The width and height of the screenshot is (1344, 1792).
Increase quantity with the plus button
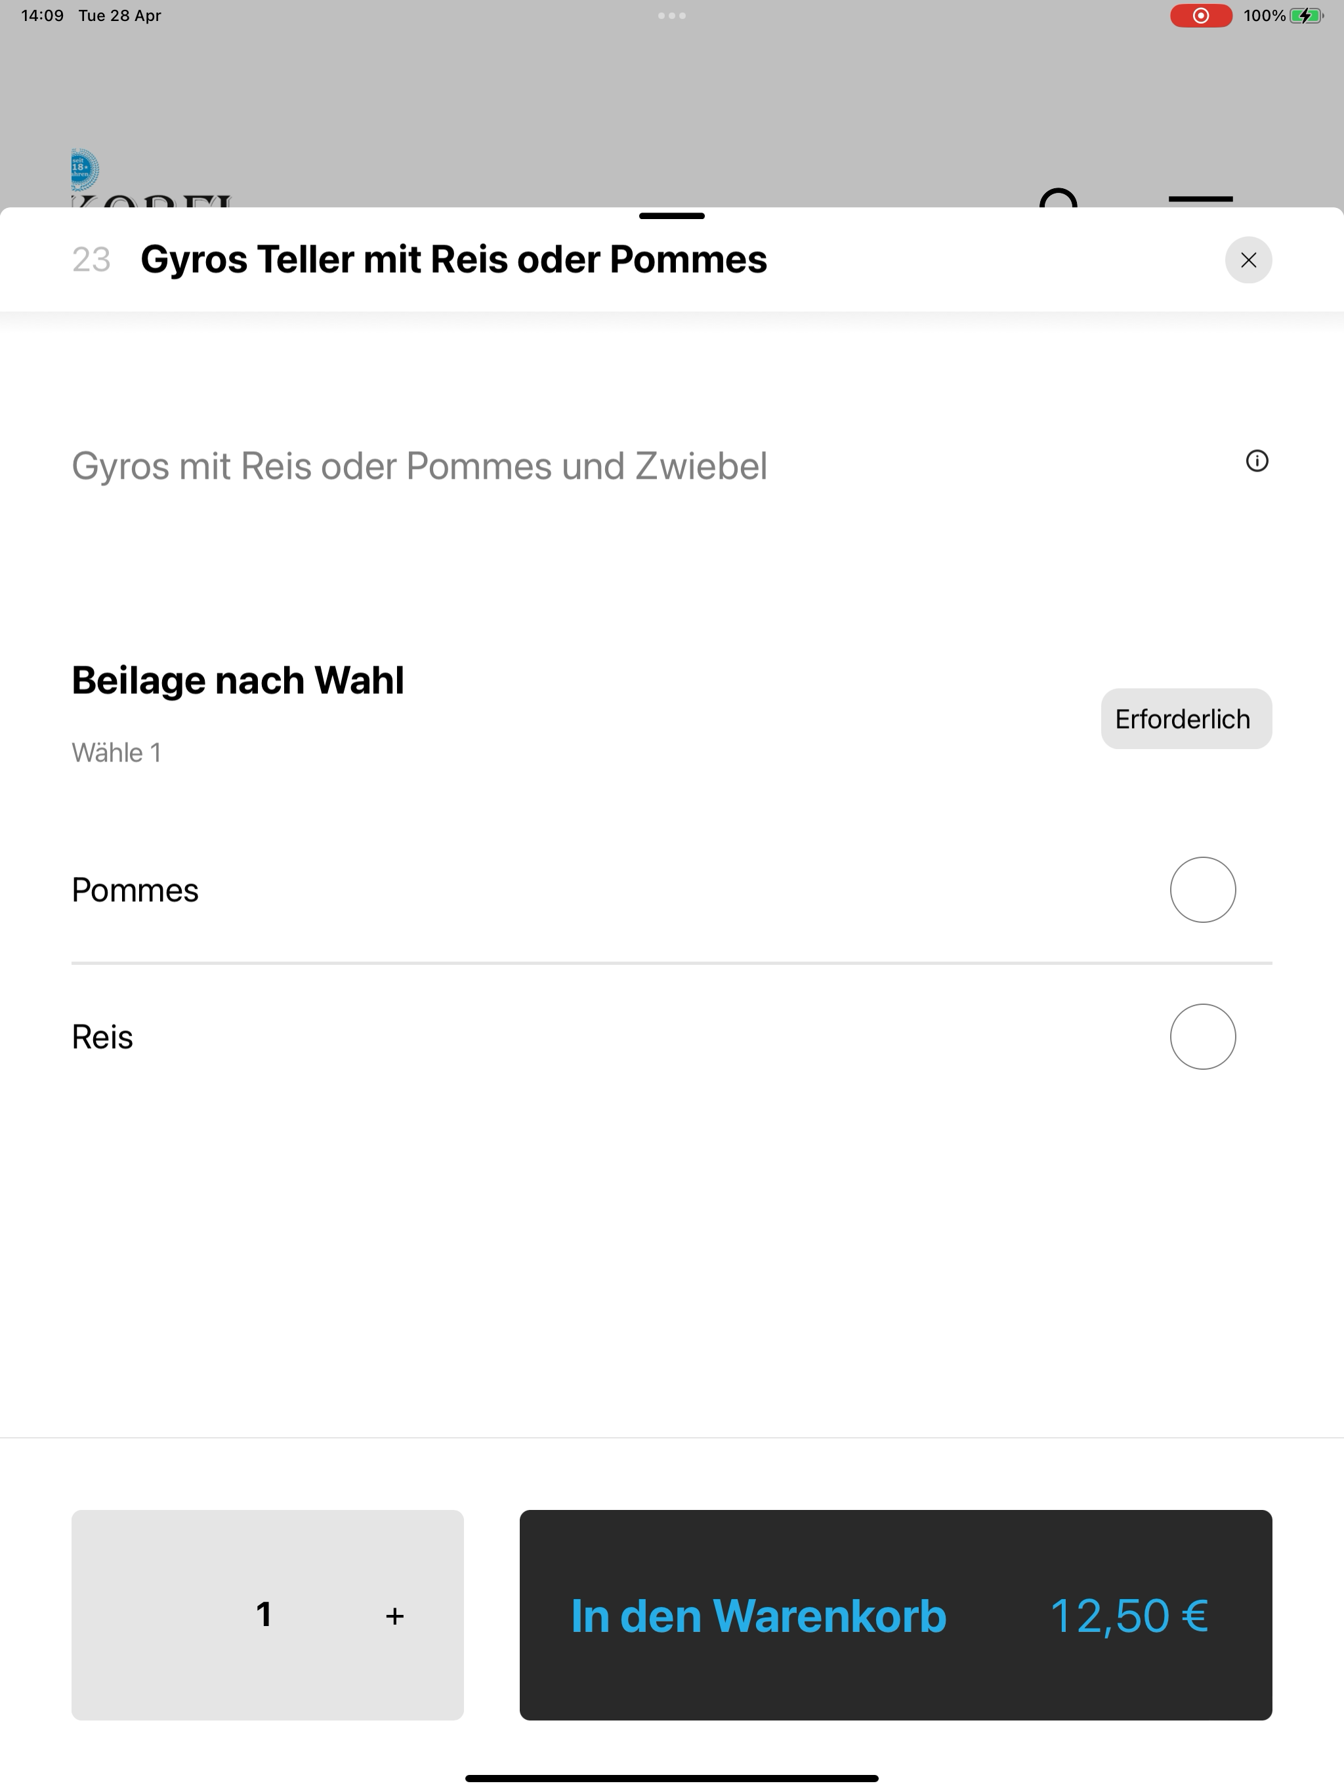point(395,1616)
